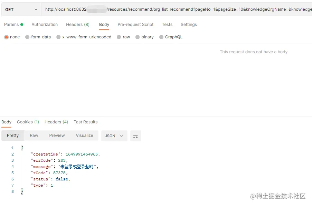
Task: Select the GraphQL body option
Action: click(161, 37)
